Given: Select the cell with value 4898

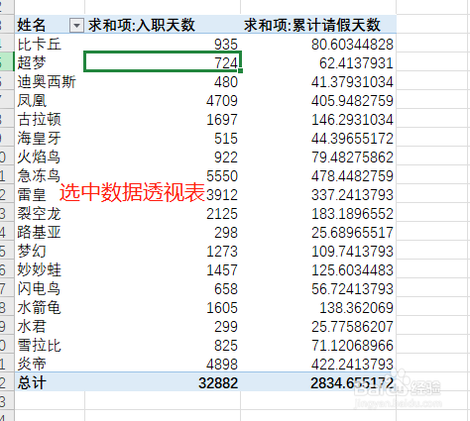Looking at the screenshot, I should click(163, 364).
